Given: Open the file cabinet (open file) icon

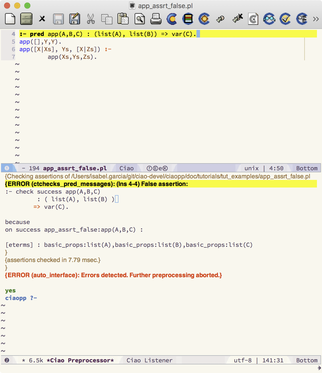Looking at the screenshot, I should click(x=26, y=19).
